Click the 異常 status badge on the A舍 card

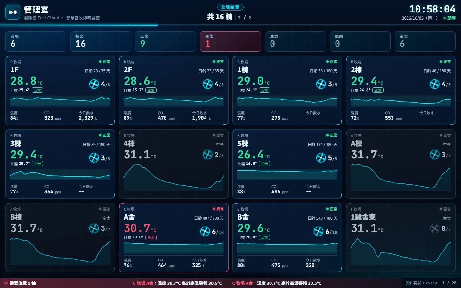pyautogui.click(x=218, y=209)
